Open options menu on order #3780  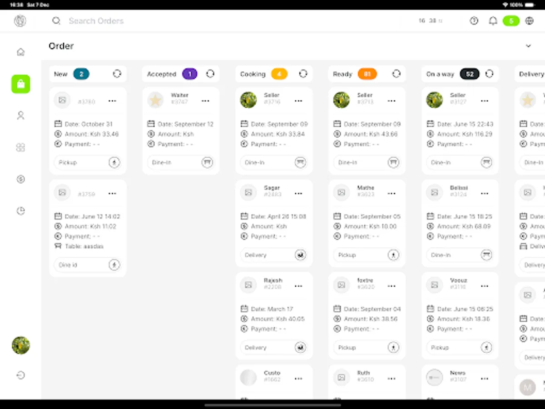(x=112, y=100)
